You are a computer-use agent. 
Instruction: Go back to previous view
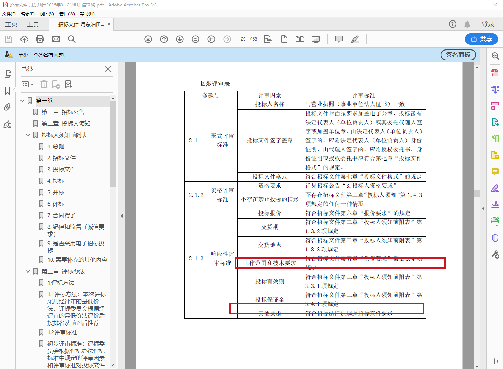click(x=211, y=39)
